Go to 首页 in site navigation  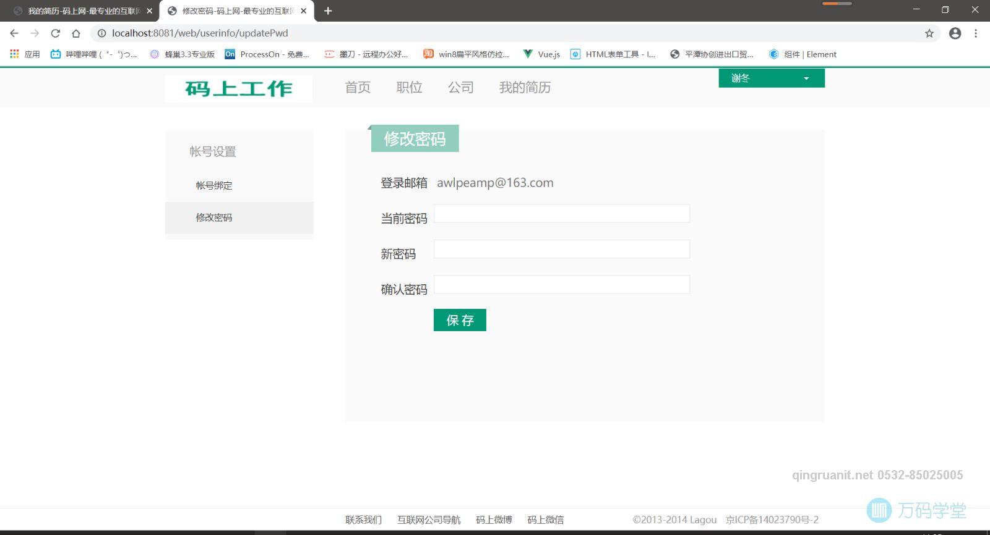pos(358,88)
